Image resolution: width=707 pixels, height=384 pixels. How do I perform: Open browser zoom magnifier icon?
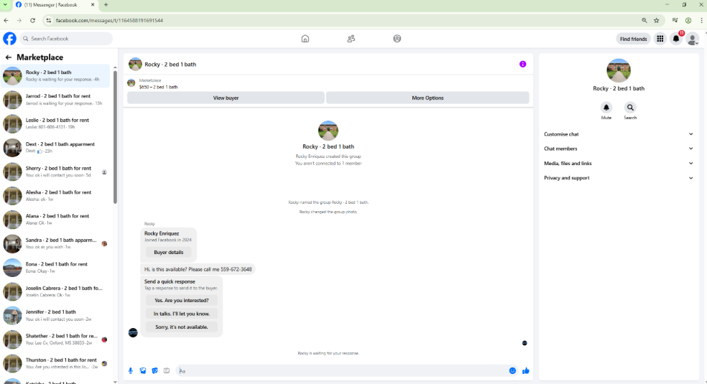[644, 20]
